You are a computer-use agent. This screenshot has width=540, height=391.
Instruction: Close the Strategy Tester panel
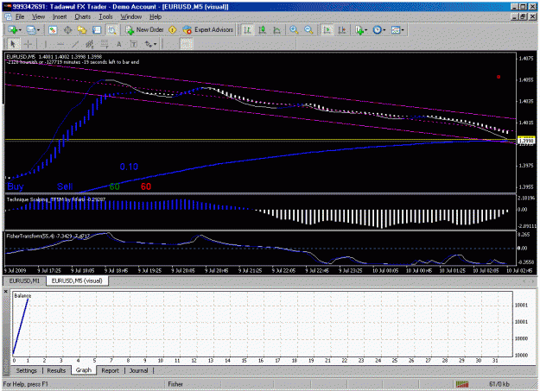point(5,292)
